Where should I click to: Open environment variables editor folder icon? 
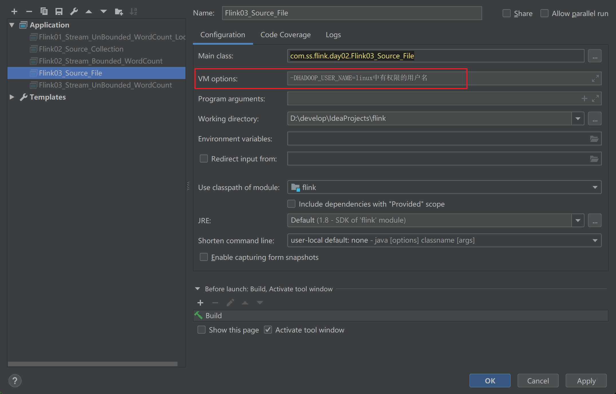(x=594, y=139)
